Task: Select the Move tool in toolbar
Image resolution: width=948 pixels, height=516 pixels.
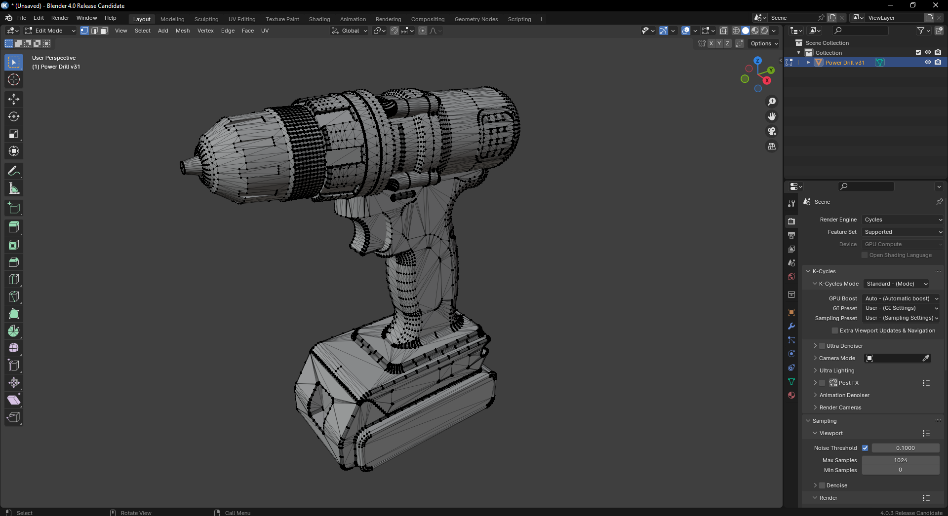Action: [x=14, y=99]
